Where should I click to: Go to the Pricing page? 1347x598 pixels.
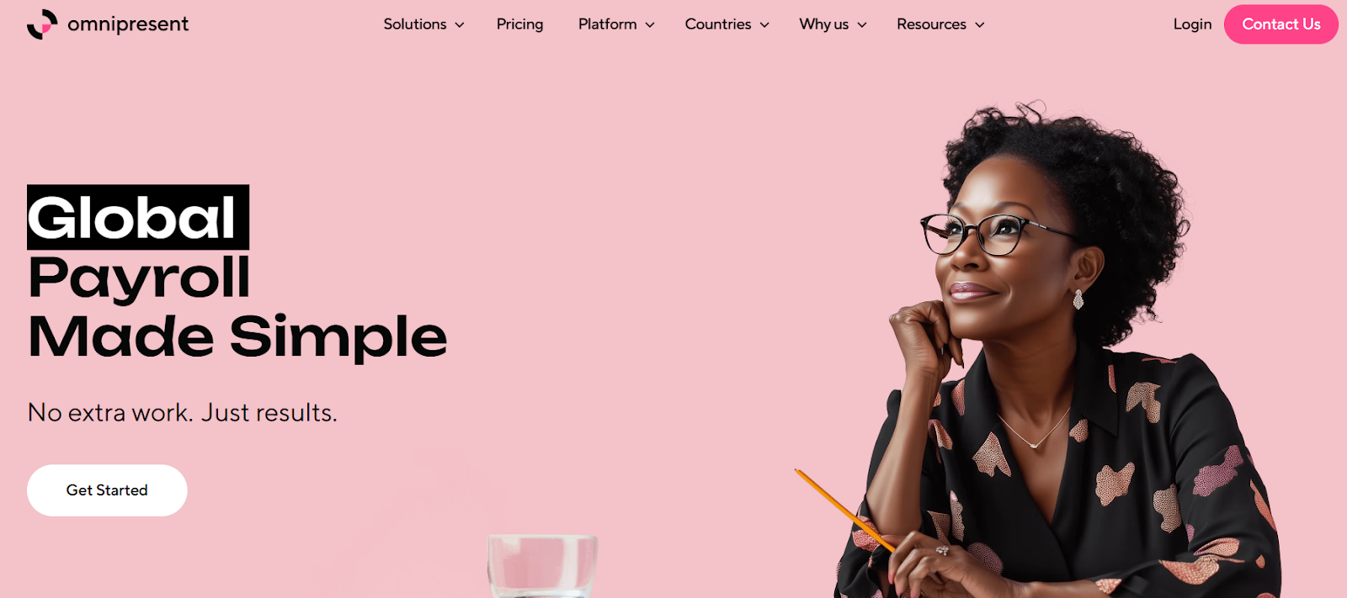pyautogui.click(x=519, y=24)
